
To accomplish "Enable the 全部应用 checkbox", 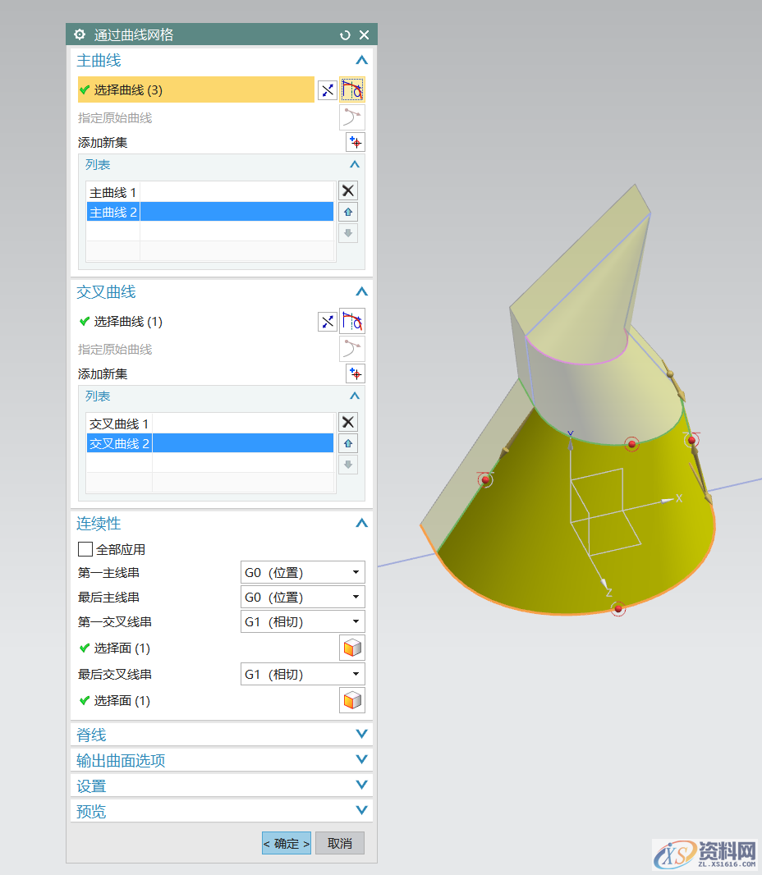I will [x=85, y=549].
